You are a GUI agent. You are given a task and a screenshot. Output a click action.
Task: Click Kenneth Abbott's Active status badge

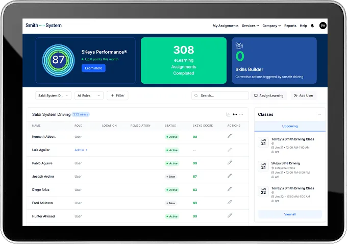point(172,137)
